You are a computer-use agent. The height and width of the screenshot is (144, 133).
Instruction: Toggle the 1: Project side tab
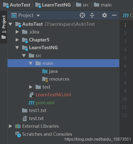(4, 27)
